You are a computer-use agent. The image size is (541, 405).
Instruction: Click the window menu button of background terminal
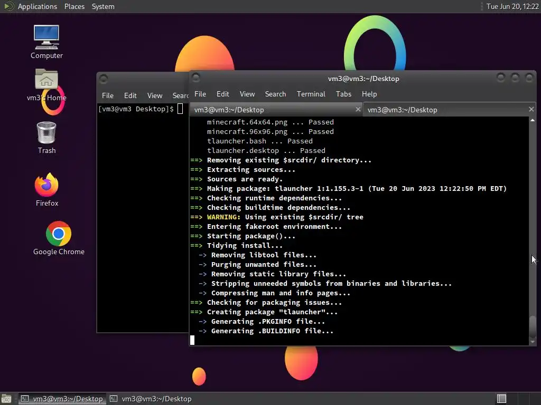click(x=104, y=79)
